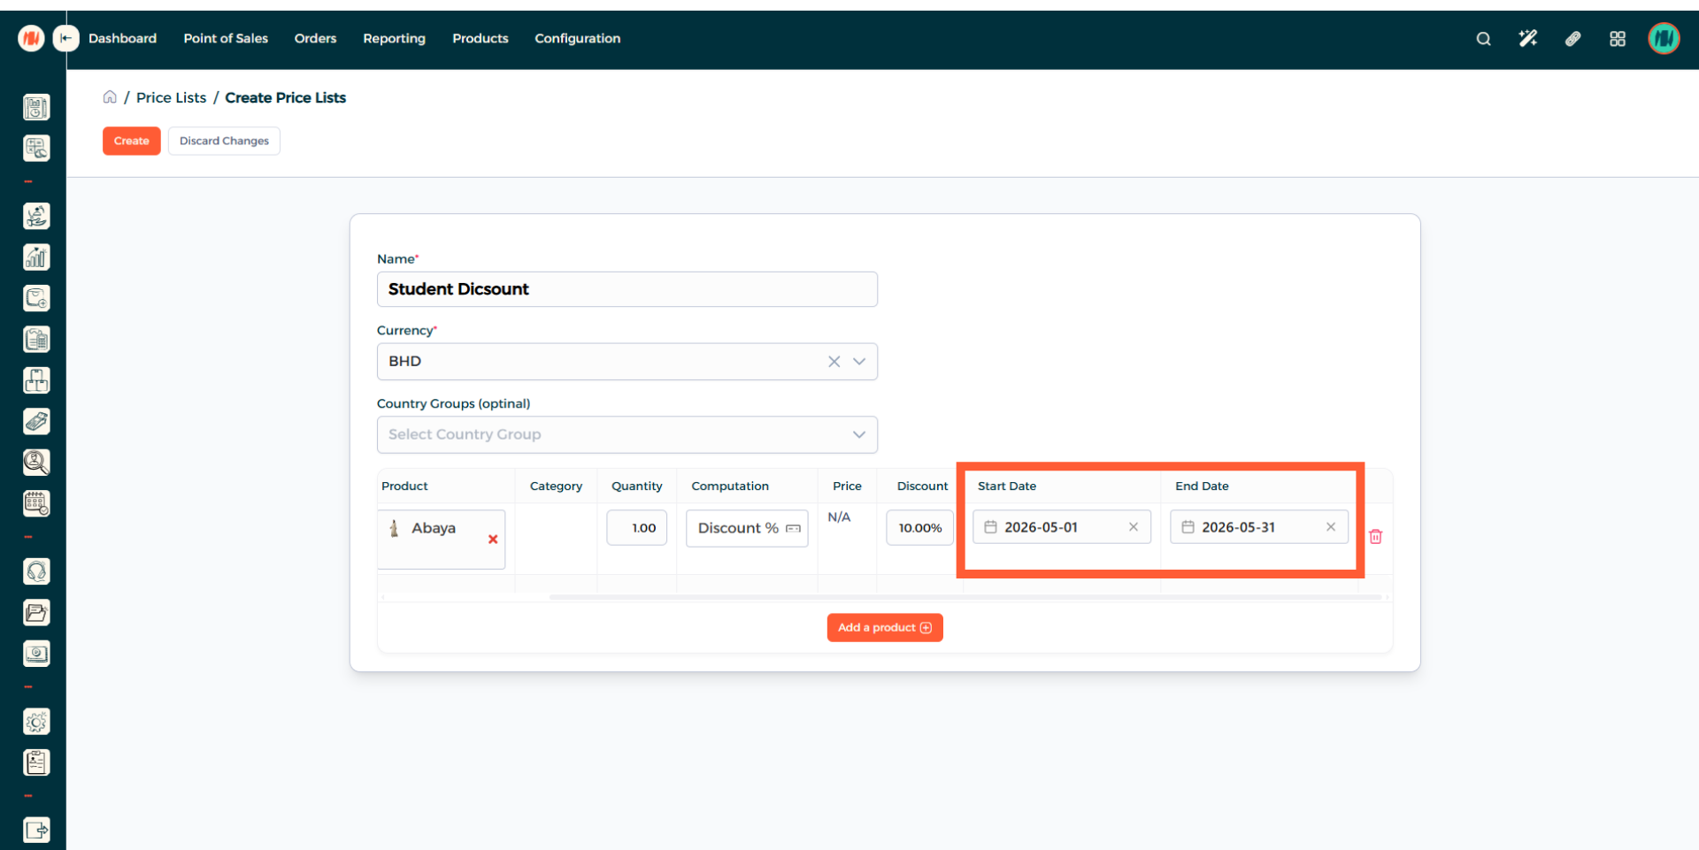The width and height of the screenshot is (1699, 850).
Task: Delete the Abaya row with trash icon
Action: point(1375,537)
